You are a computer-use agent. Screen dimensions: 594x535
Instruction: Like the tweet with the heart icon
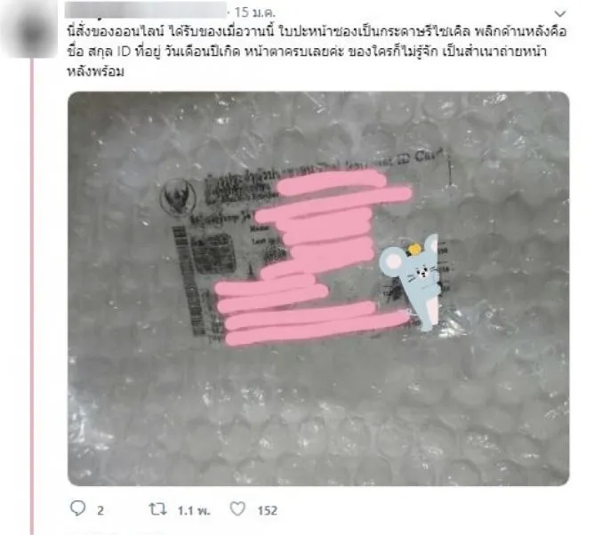(x=238, y=508)
